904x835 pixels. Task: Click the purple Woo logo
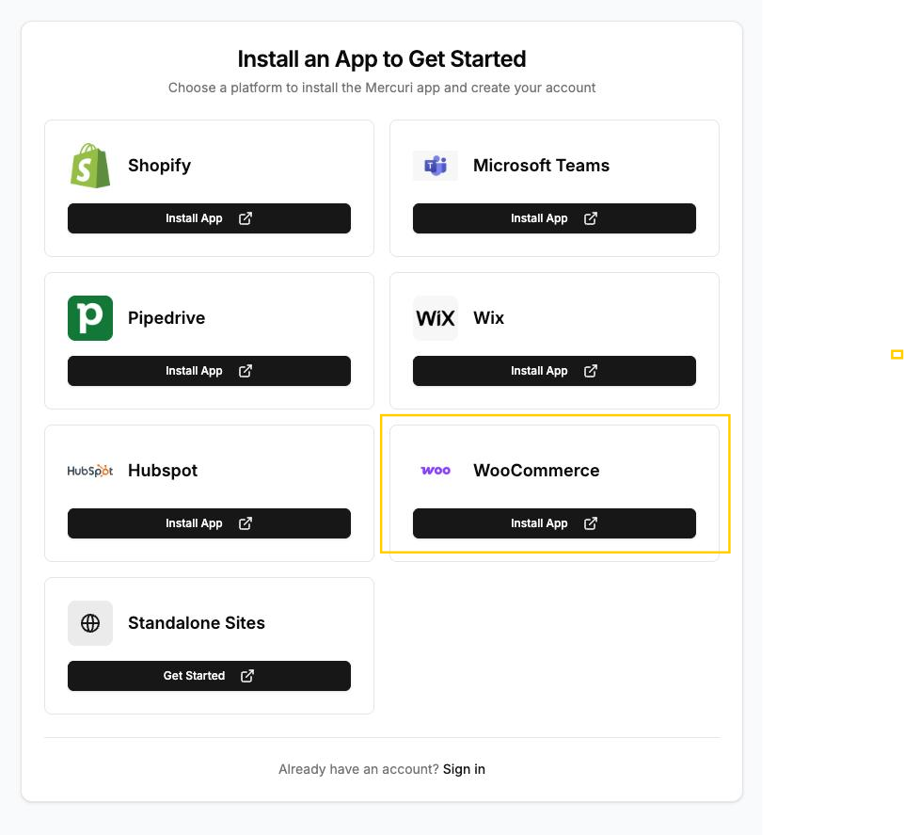(x=436, y=471)
